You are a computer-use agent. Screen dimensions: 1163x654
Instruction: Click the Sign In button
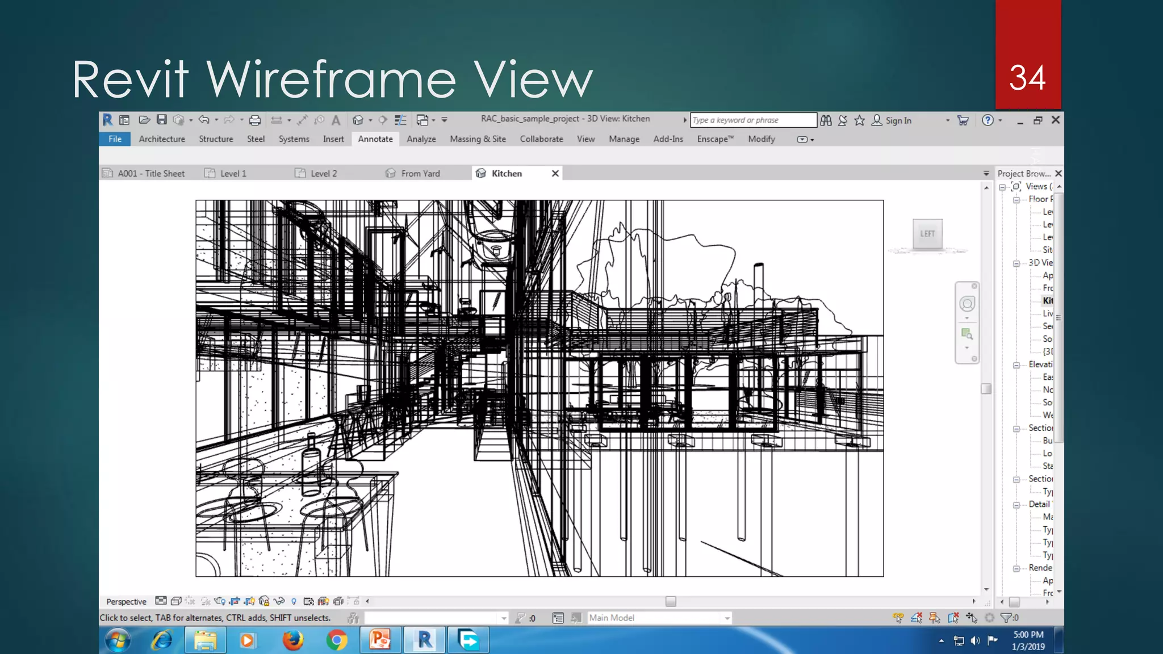click(x=892, y=120)
